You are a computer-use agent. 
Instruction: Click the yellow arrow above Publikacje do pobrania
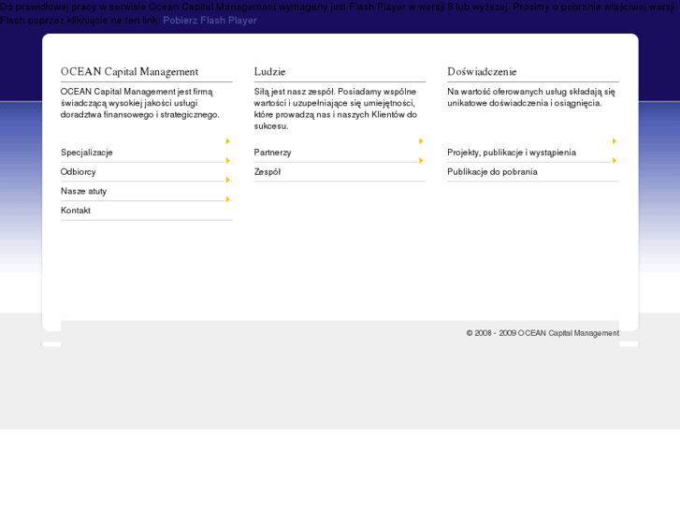(x=615, y=161)
